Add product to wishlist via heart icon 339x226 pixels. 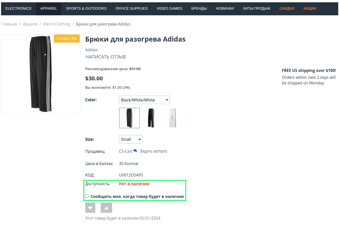point(90,208)
